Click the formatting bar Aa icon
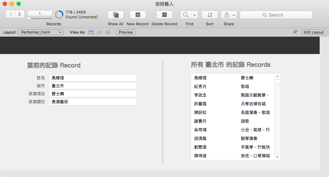 click(x=295, y=32)
